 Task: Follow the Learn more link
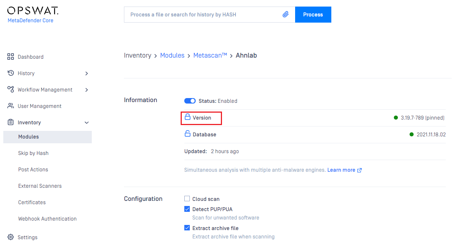coord(341,170)
